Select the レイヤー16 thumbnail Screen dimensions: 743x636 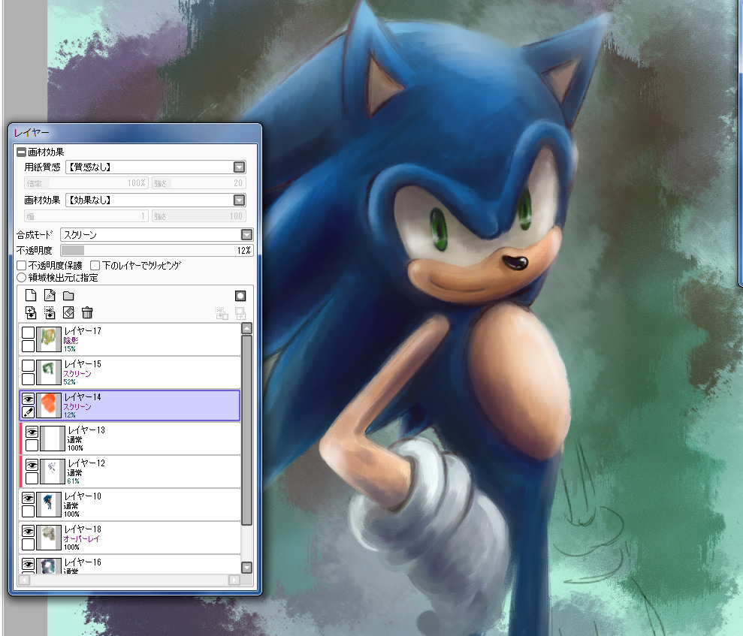point(49,566)
